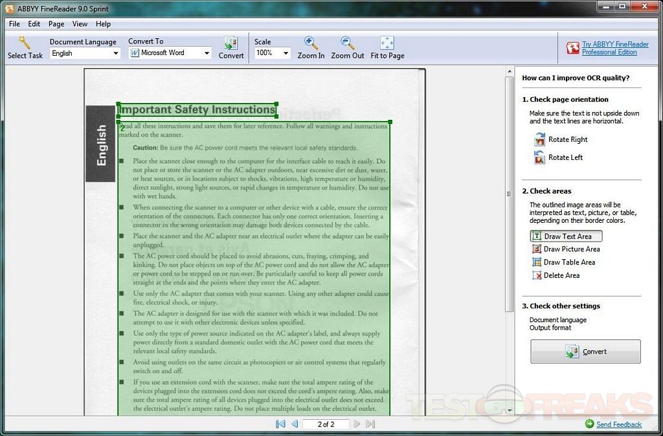Maximize the FineReader window
This screenshot has width=663, height=436.
[622, 5]
